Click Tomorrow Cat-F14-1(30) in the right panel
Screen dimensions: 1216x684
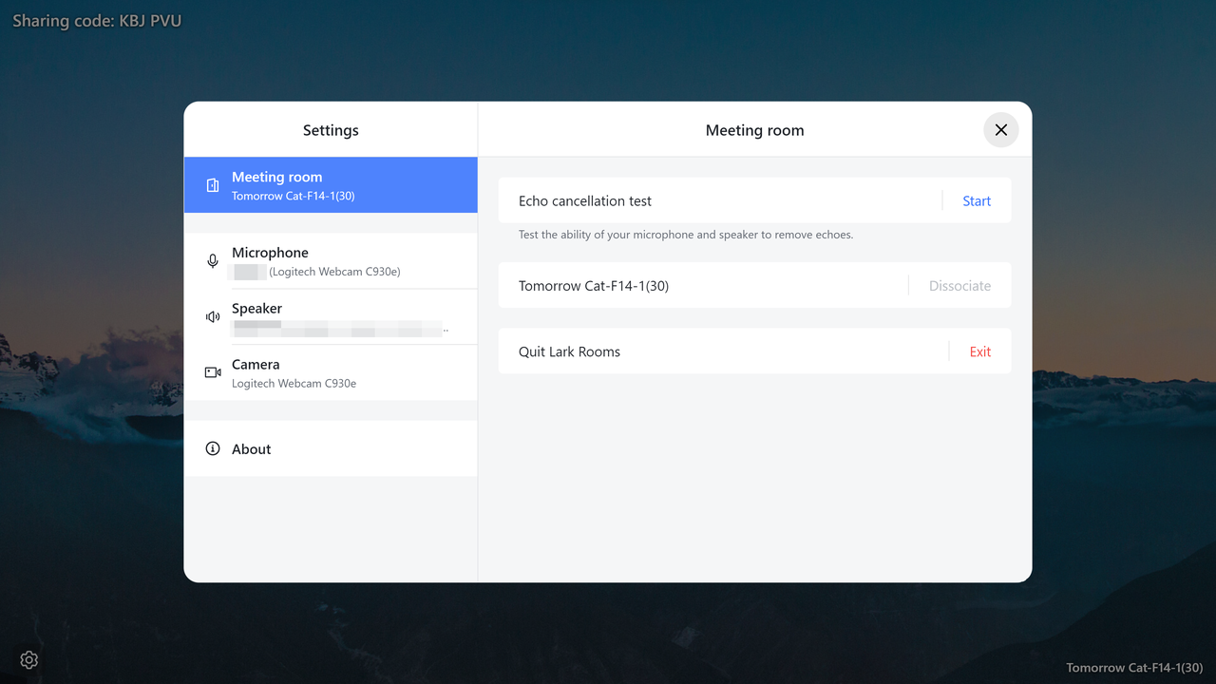pos(594,286)
